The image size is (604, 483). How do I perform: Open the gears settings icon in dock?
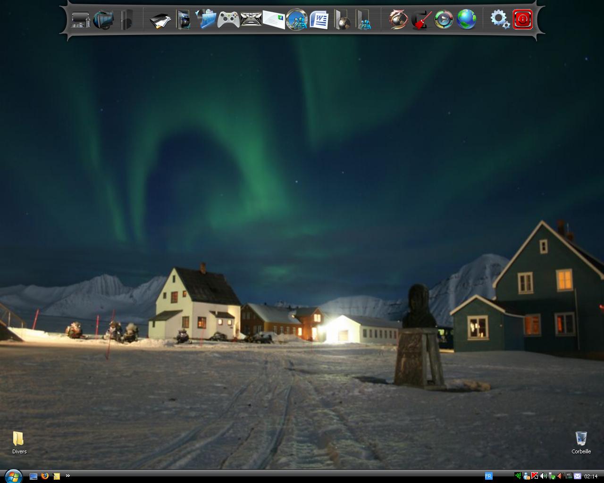(499, 19)
